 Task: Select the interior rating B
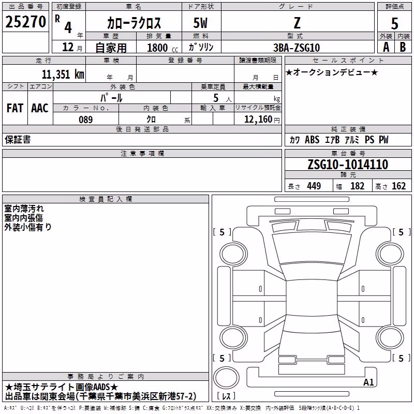(x=403, y=47)
